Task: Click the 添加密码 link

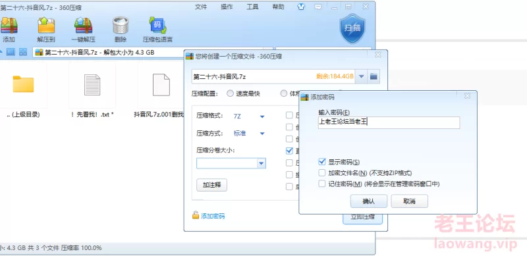Action: [213, 216]
